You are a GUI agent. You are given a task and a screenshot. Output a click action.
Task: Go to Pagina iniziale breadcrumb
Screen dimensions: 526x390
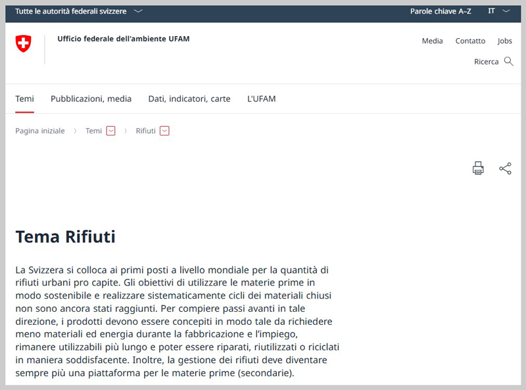pyautogui.click(x=40, y=131)
